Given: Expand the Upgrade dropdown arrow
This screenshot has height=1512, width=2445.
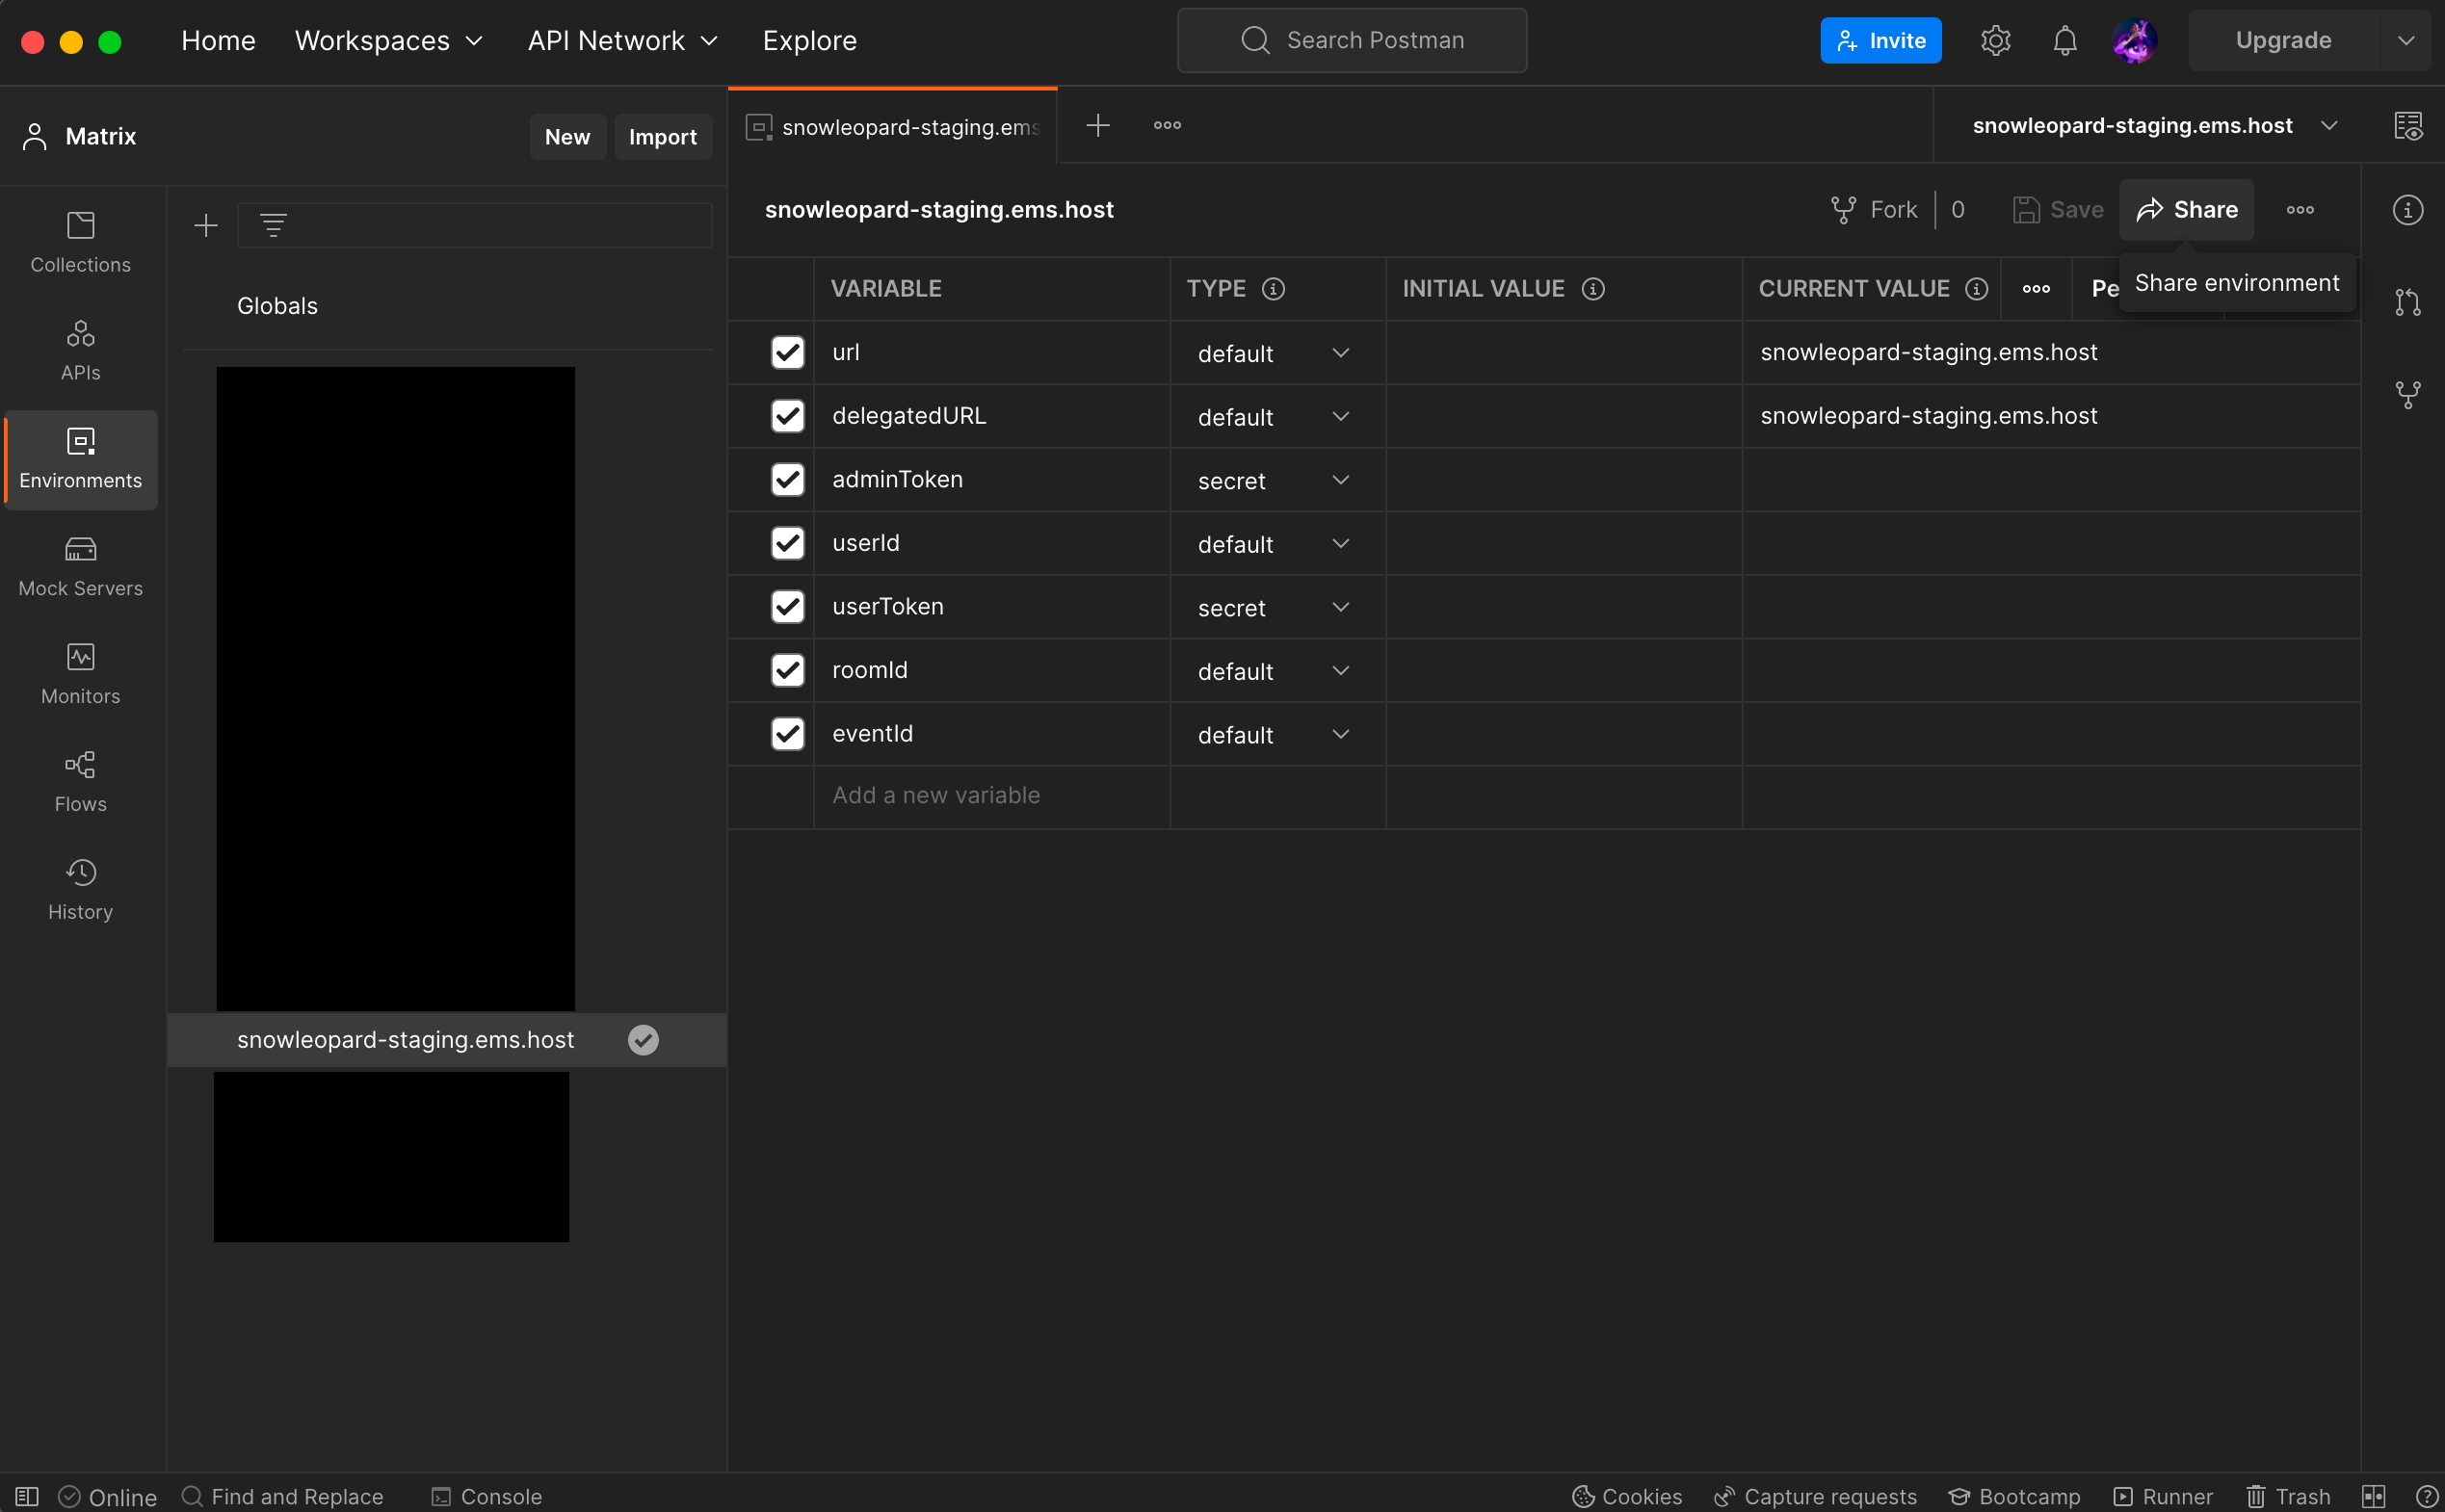Looking at the screenshot, I should (x=2406, y=41).
